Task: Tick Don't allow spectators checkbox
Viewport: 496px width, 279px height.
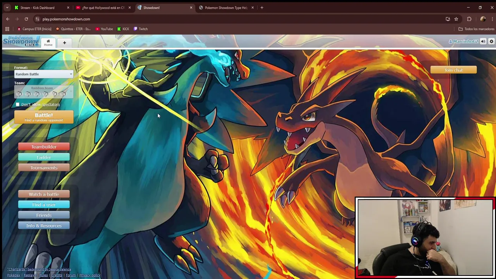Action: [x=17, y=104]
